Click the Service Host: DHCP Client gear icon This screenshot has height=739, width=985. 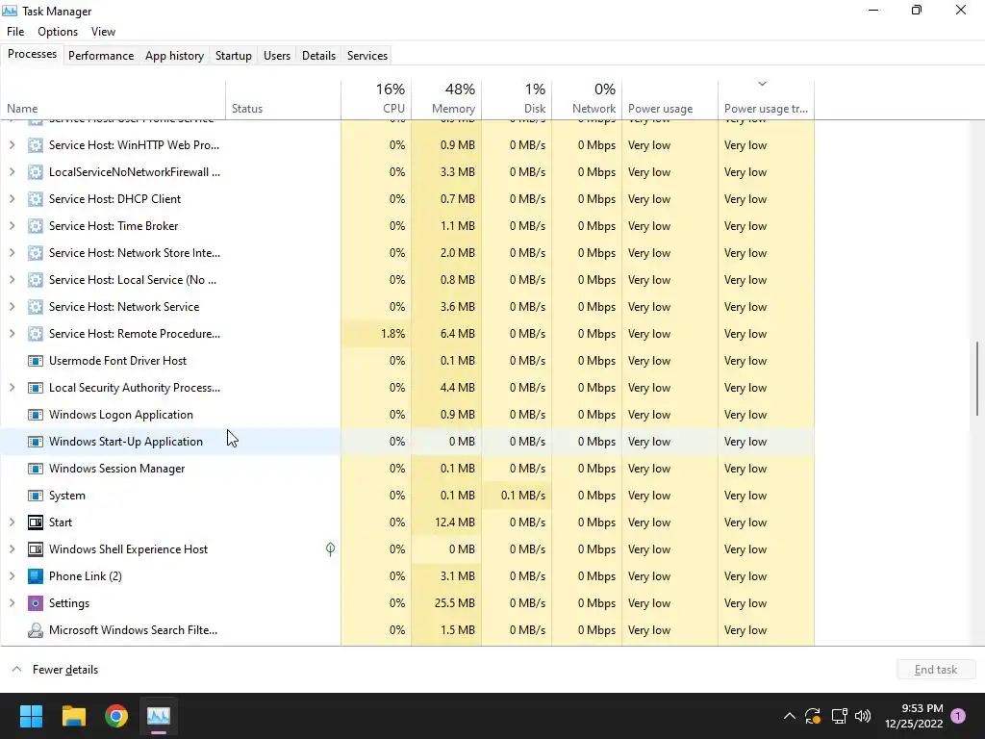coord(36,199)
